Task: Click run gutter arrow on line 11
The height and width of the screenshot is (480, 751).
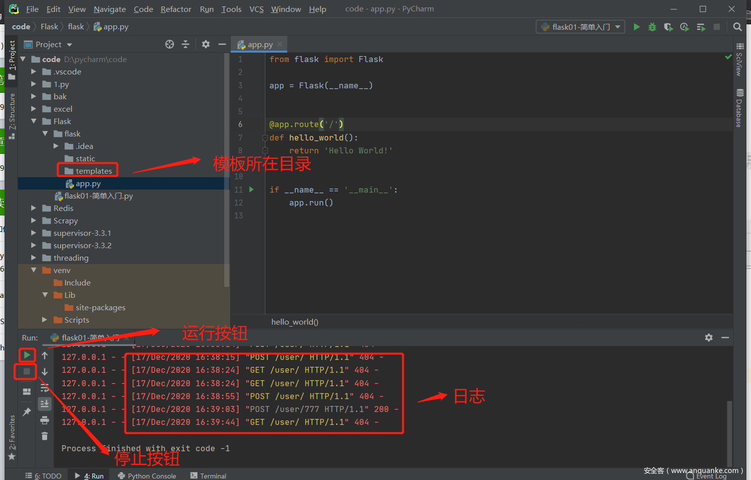Action: click(x=251, y=190)
